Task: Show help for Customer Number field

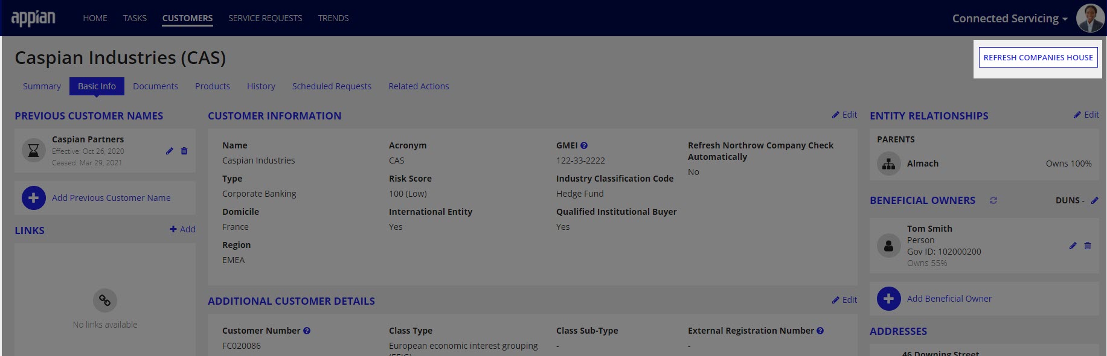Action: [307, 331]
